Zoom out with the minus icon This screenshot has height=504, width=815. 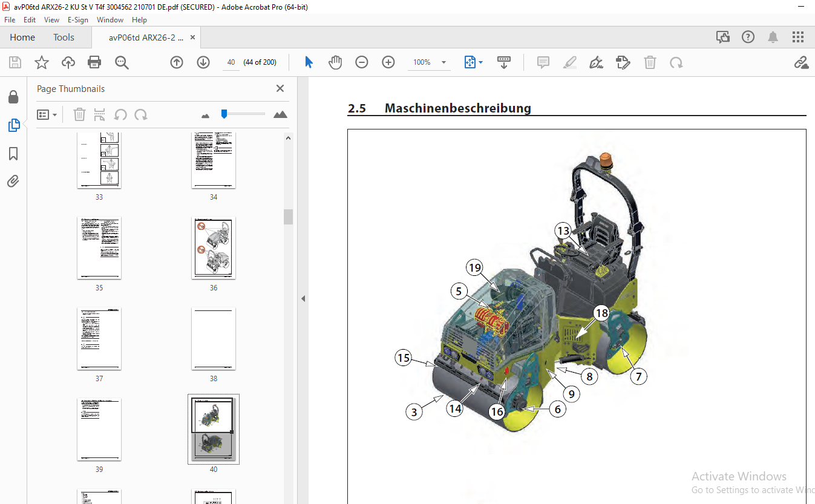click(362, 62)
